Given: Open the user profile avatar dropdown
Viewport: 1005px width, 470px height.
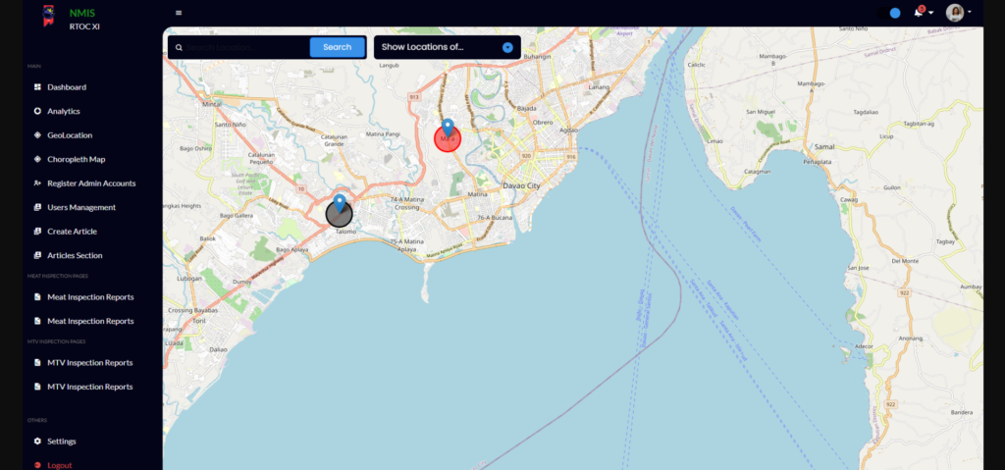Looking at the screenshot, I should point(955,13).
